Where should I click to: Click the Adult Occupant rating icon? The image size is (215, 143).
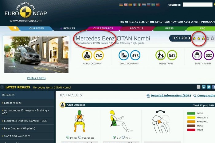[x=87, y=55]
